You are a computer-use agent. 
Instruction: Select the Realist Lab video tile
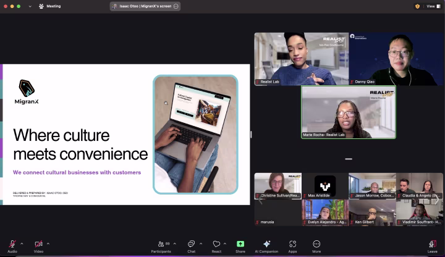(x=302, y=59)
